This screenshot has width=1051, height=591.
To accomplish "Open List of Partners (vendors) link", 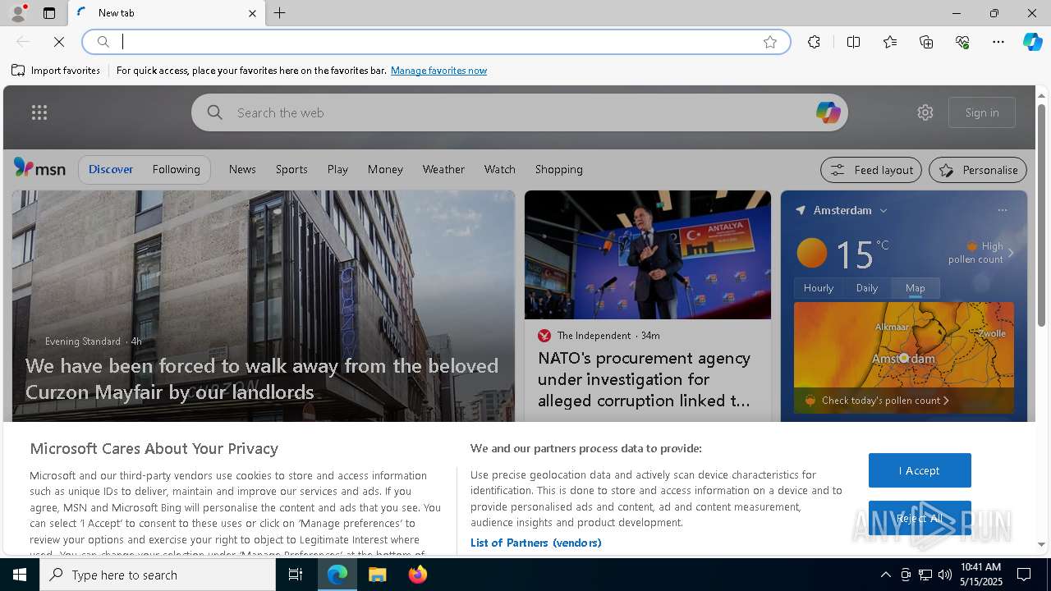I will pos(536,543).
